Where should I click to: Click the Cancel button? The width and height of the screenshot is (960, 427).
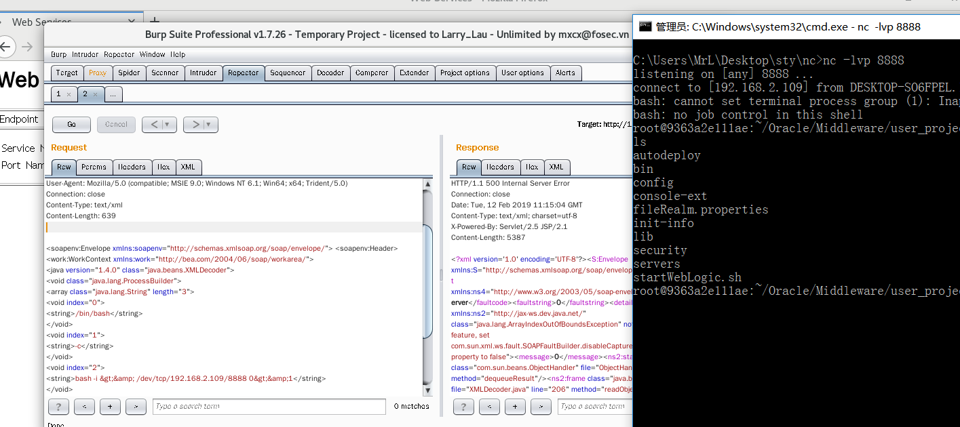tap(116, 124)
